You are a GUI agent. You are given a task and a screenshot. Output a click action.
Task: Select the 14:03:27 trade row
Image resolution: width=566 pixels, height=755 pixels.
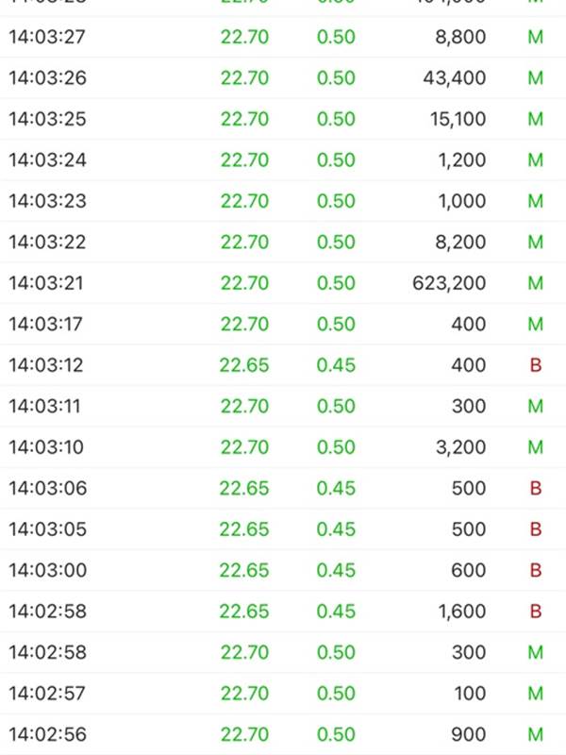point(283,37)
